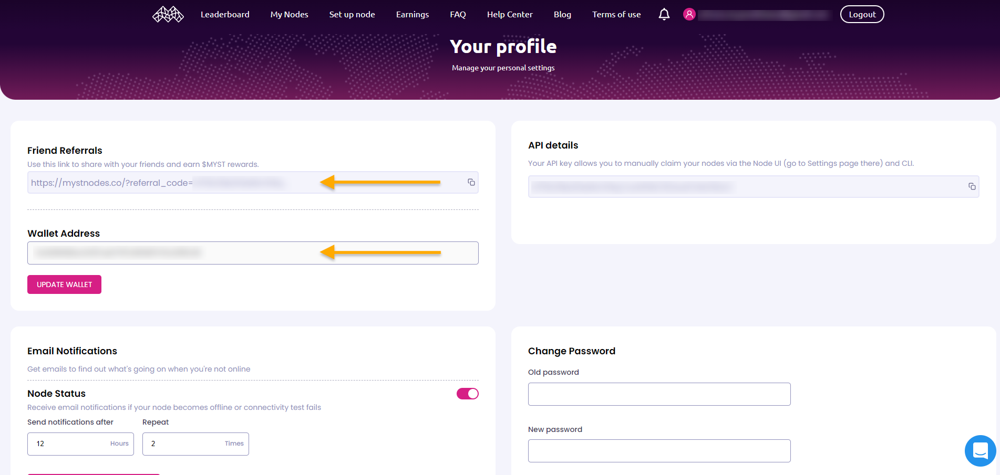Open the FAQ link
This screenshot has height=475, width=1000.
point(458,14)
